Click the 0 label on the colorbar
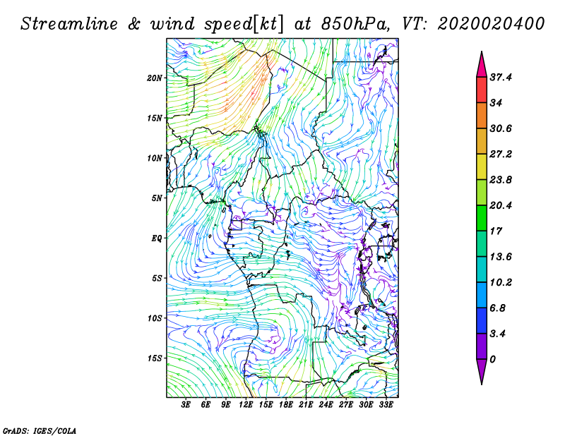 493,359
